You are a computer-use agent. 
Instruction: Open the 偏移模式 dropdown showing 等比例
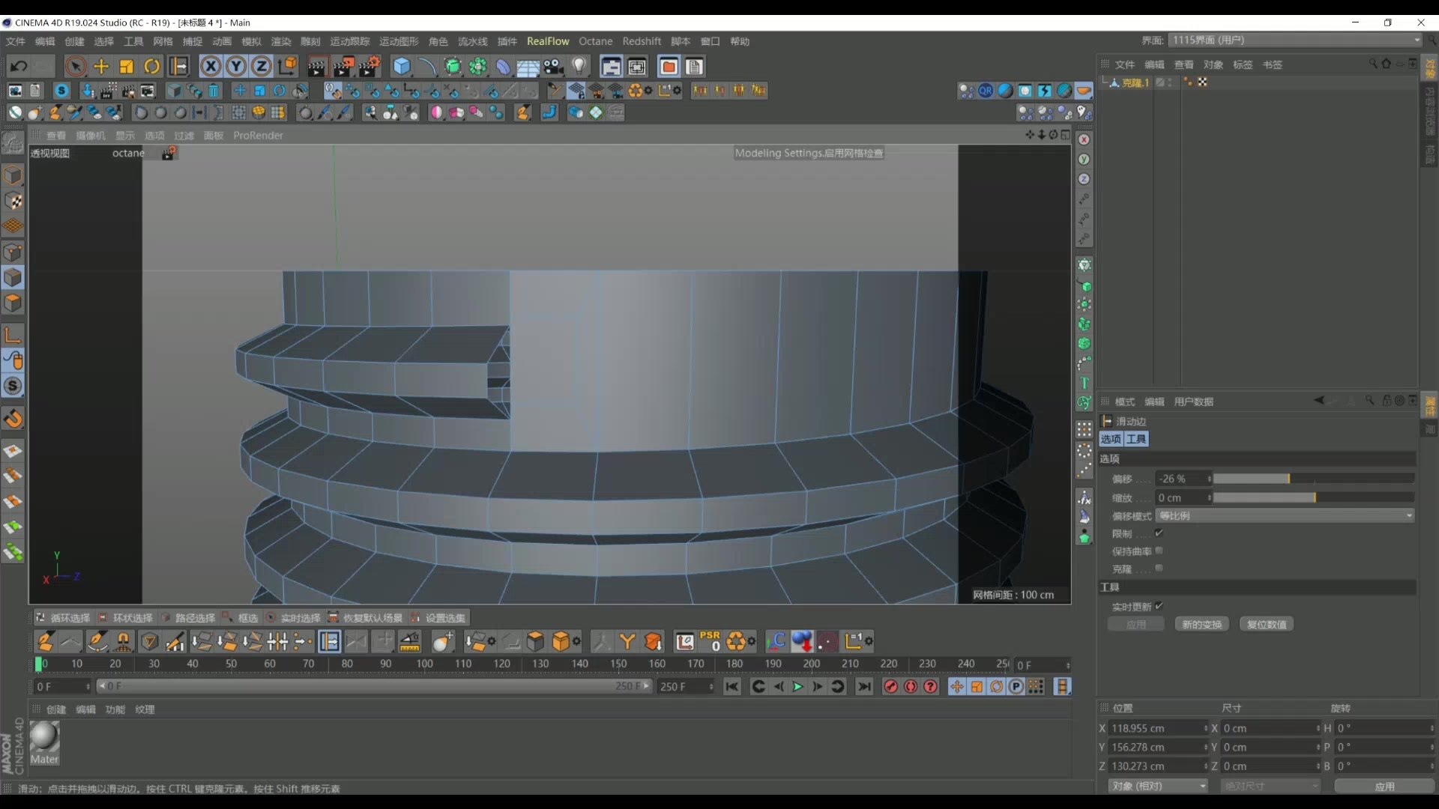[1284, 515]
